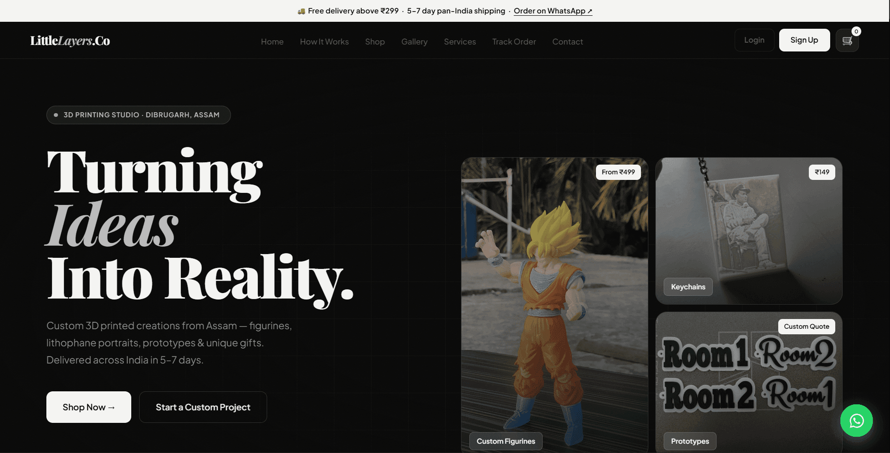Click the Turning Ideas Into Reality headline

coord(200,227)
